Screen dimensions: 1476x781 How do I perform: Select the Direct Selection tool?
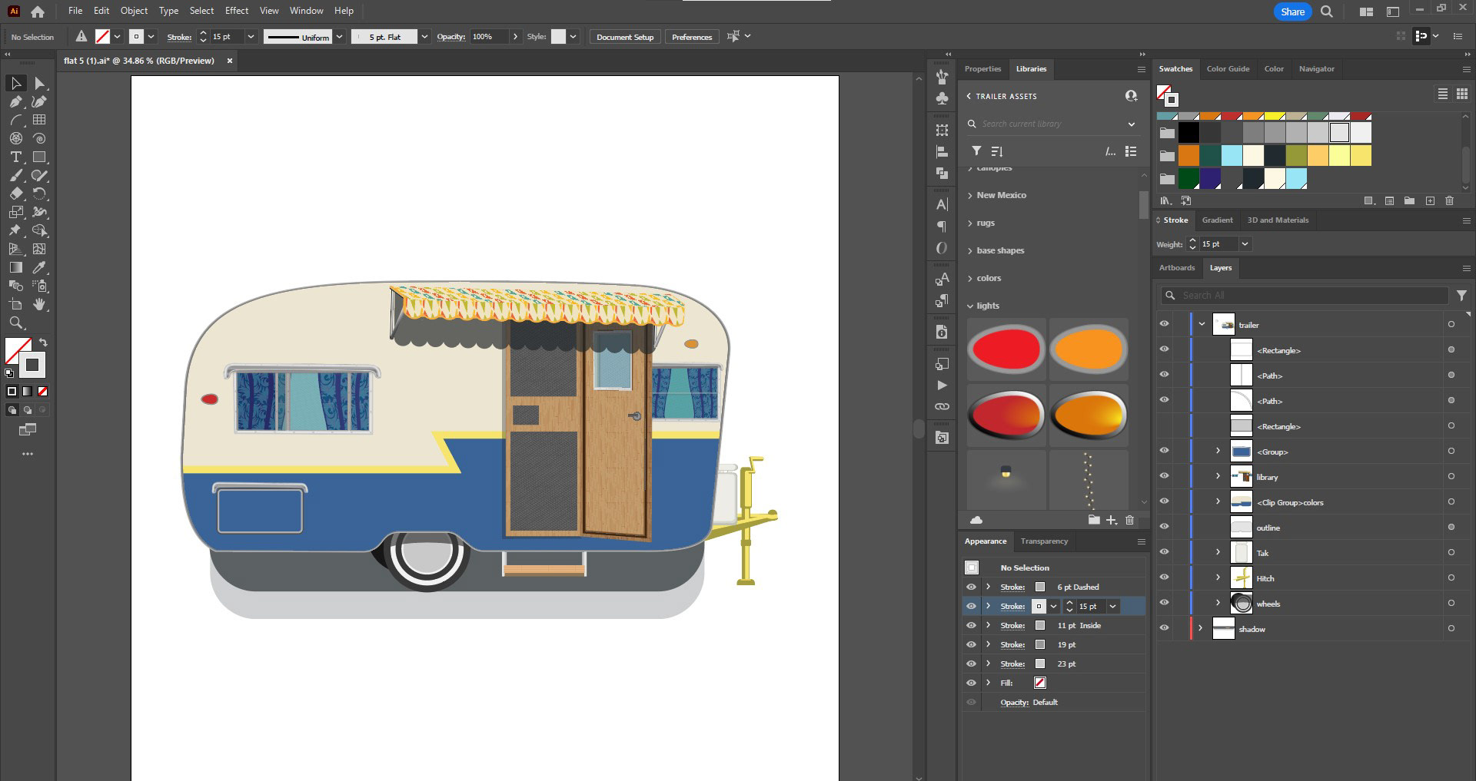coord(40,83)
